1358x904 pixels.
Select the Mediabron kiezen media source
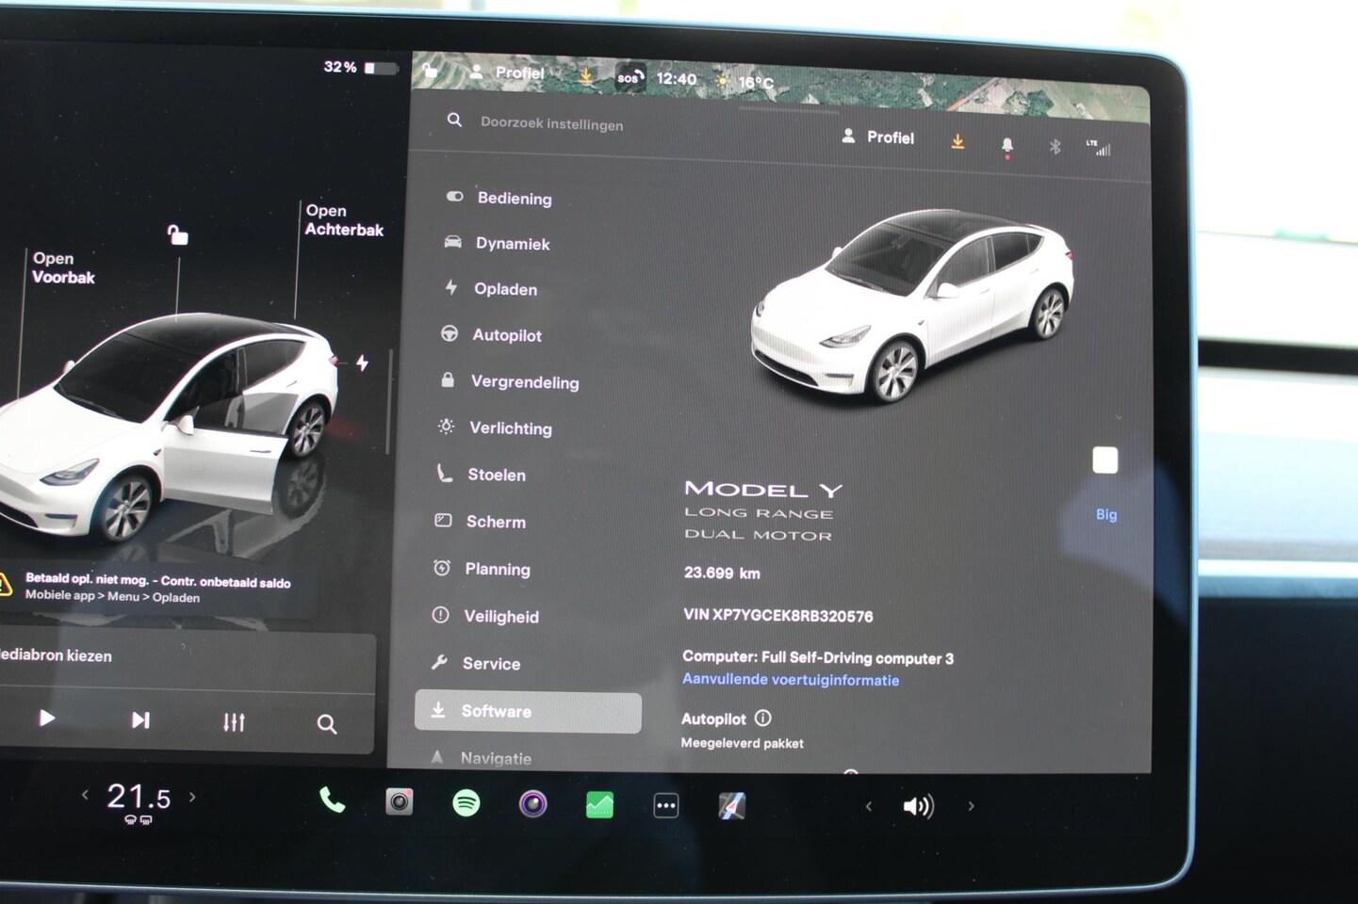[57, 655]
